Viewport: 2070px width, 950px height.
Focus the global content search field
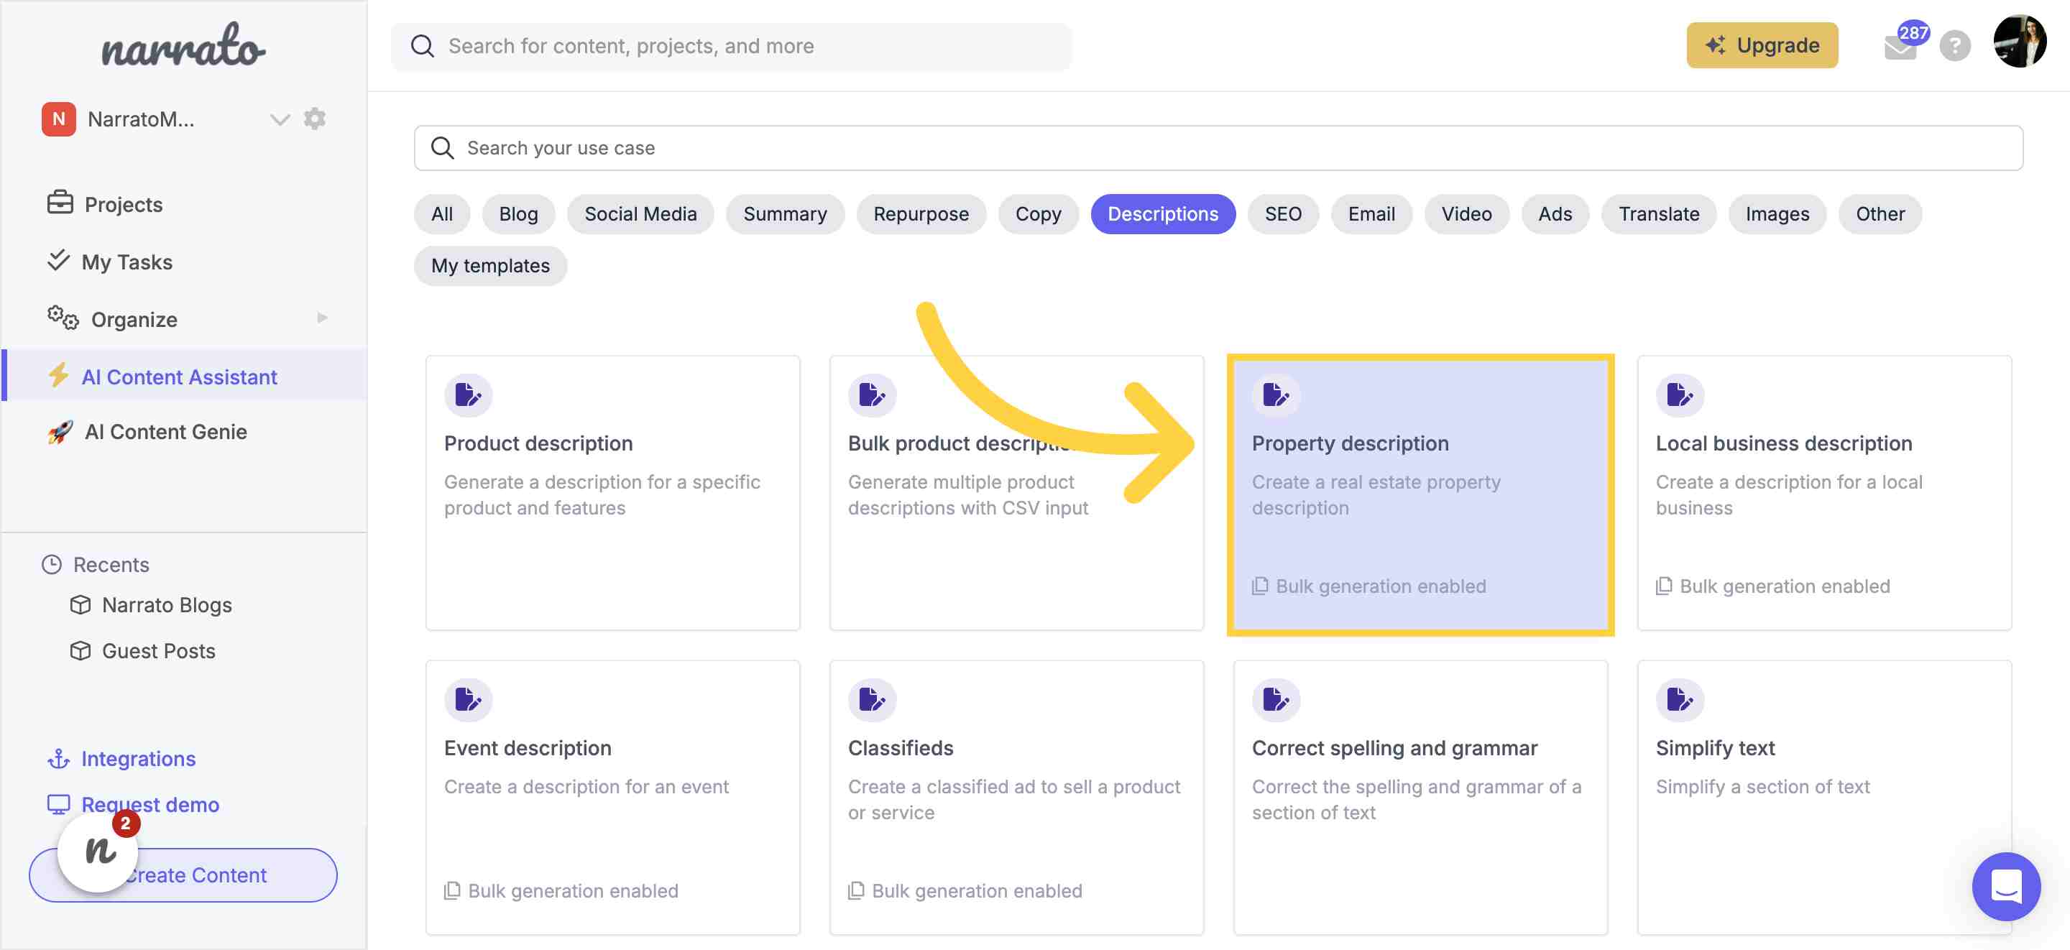(x=730, y=46)
